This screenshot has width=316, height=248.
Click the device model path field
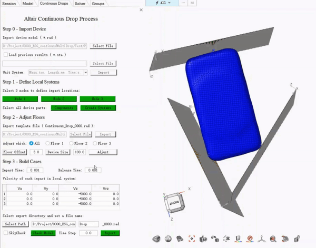point(45,46)
